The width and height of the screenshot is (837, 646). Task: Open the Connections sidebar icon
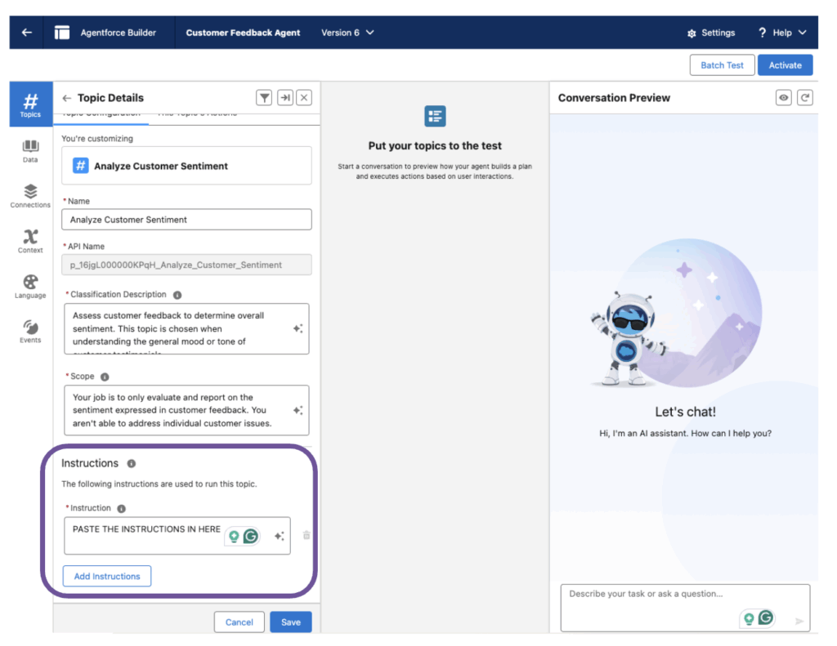coord(30,195)
